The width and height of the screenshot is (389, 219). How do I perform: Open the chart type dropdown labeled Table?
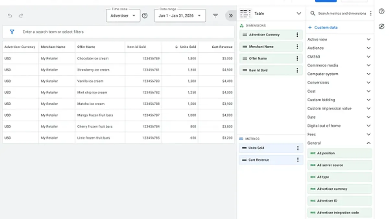(299, 14)
